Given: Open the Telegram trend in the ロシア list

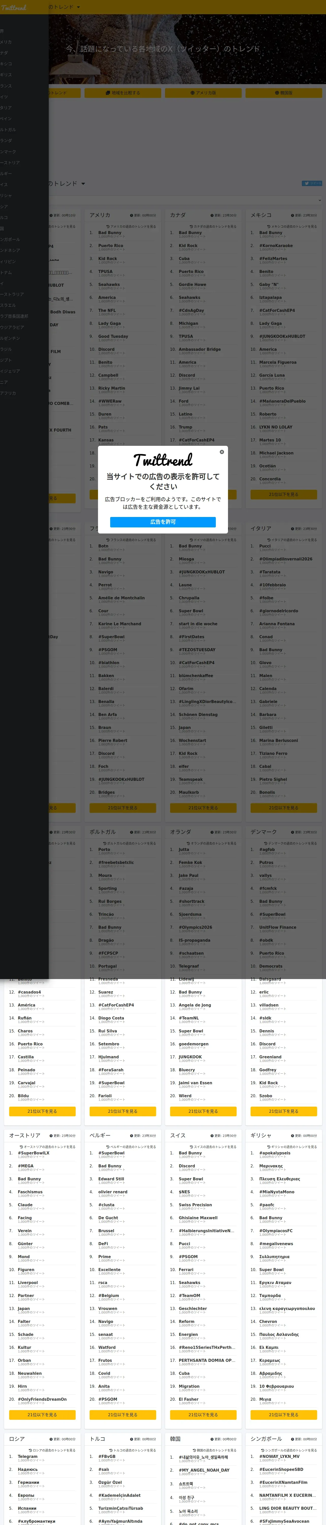Looking at the screenshot, I should pos(27,1456).
